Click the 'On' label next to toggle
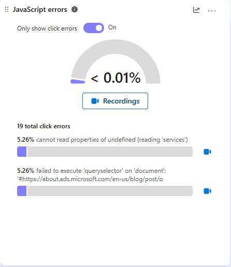 [x=112, y=27]
